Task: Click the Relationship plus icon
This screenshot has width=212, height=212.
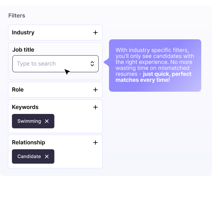Action: [95, 143]
